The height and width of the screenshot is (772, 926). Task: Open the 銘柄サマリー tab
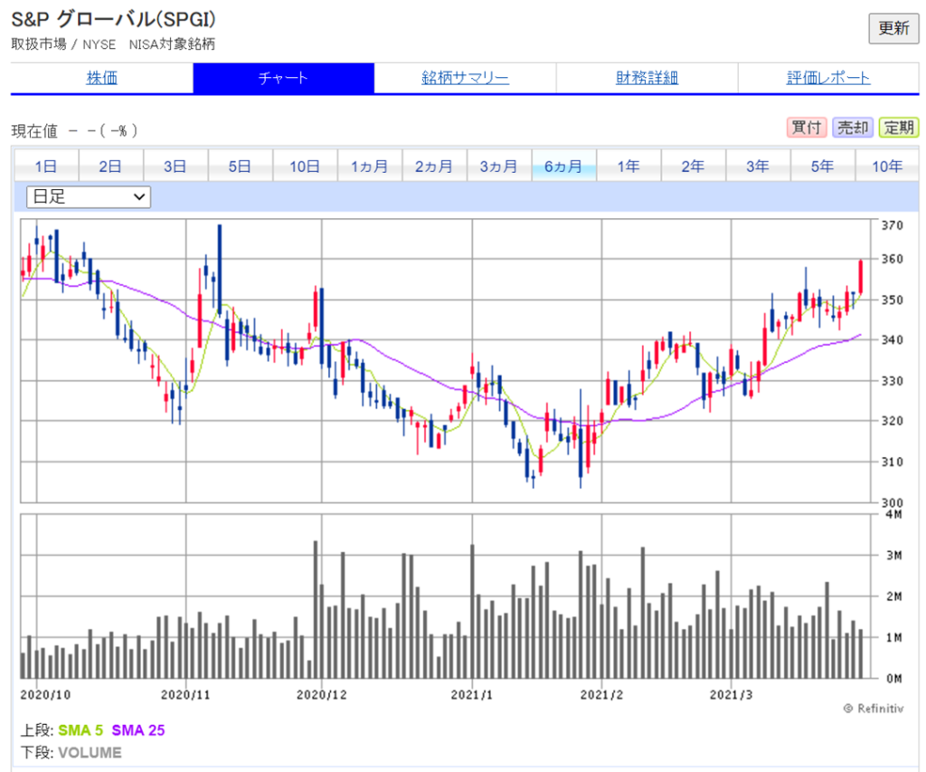(465, 78)
